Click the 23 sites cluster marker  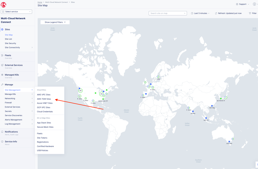coord(101,94)
